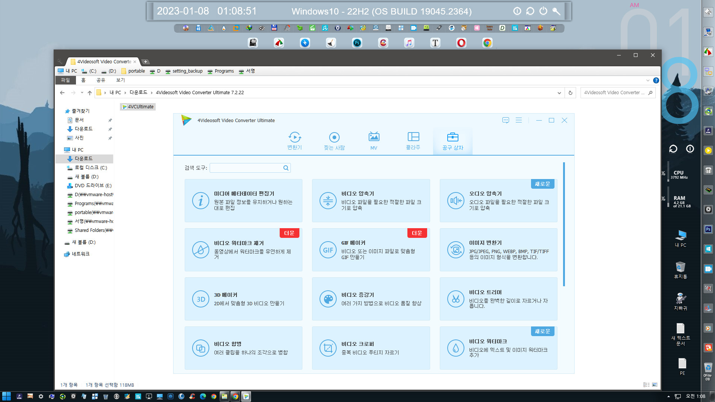Image resolution: width=715 pixels, height=402 pixels.
Task: Open the MV tab
Action: (x=374, y=141)
